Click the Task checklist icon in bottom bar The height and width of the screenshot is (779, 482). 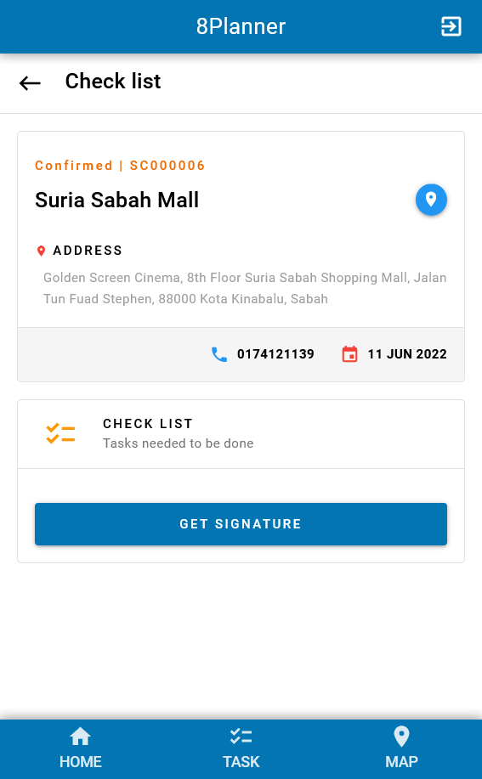241,737
